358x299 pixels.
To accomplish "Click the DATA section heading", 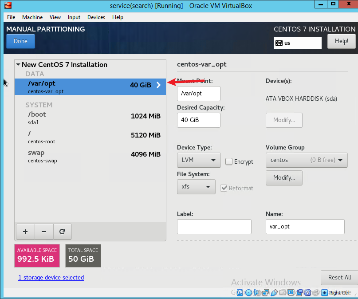I will pyautogui.click(x=35, y=74).
